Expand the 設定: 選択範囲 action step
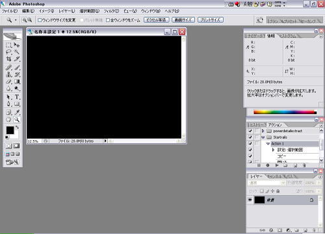This screenshot has height=234, width=325. (x=273, y=150)
